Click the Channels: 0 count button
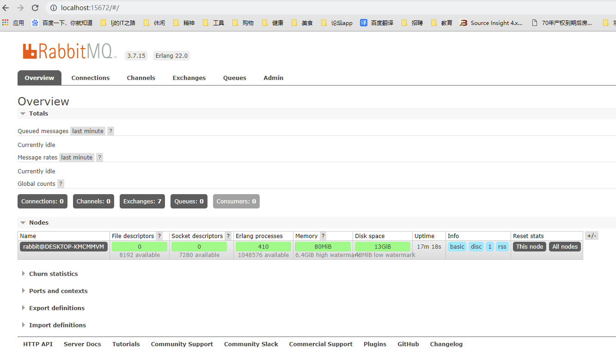 [x=93, y=202]
